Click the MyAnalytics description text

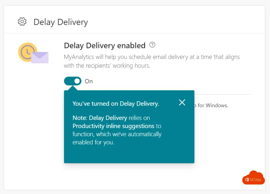[x=152, y=61]
